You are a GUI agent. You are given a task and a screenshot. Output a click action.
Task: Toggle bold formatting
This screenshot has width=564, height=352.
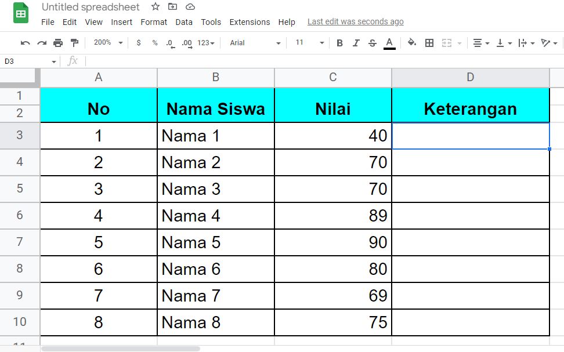click(339, 43)
